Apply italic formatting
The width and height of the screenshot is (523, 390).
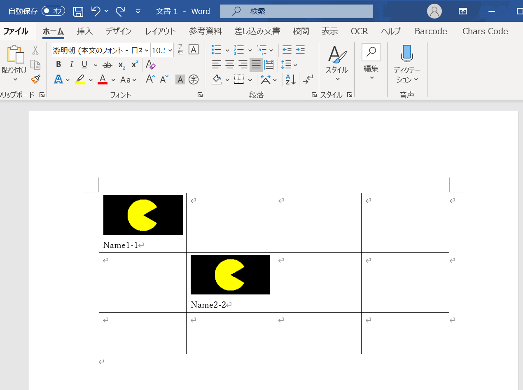pyautogui.click(x=71, y=64)
